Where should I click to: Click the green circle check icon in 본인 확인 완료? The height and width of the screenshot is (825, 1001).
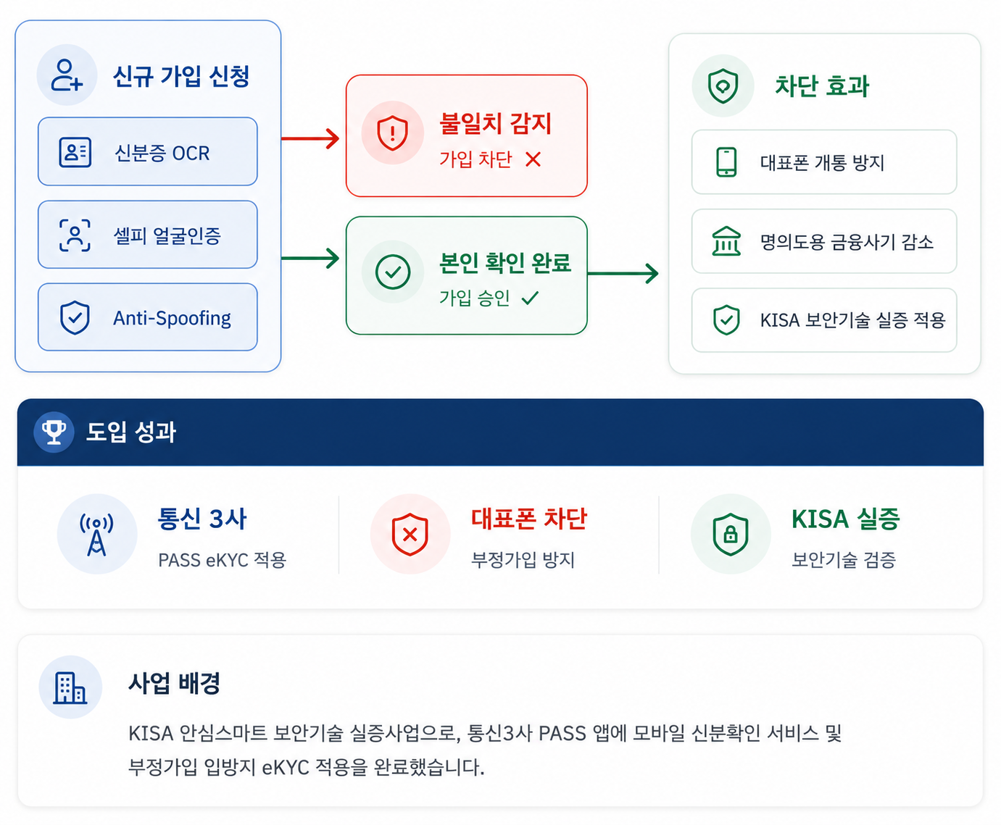coord(393,272)
